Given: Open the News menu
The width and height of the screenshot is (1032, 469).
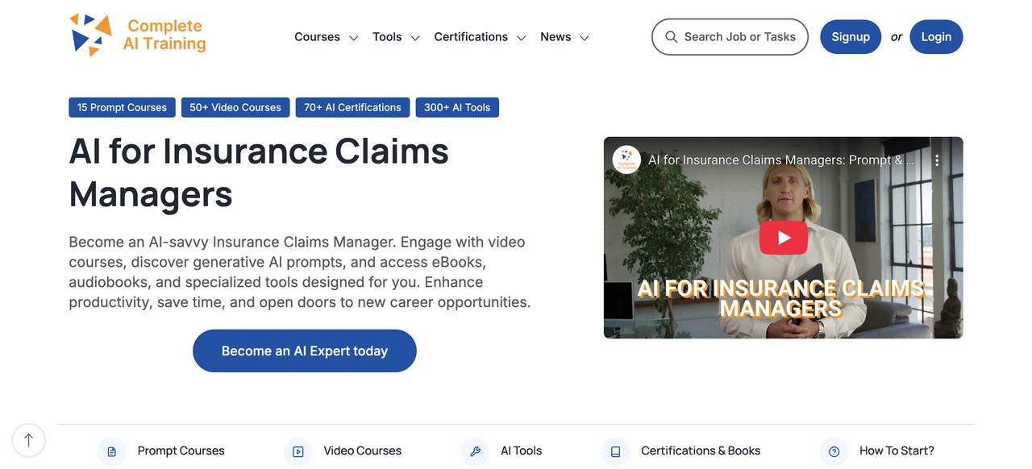Looking at the screenshot, I should 556,37.
